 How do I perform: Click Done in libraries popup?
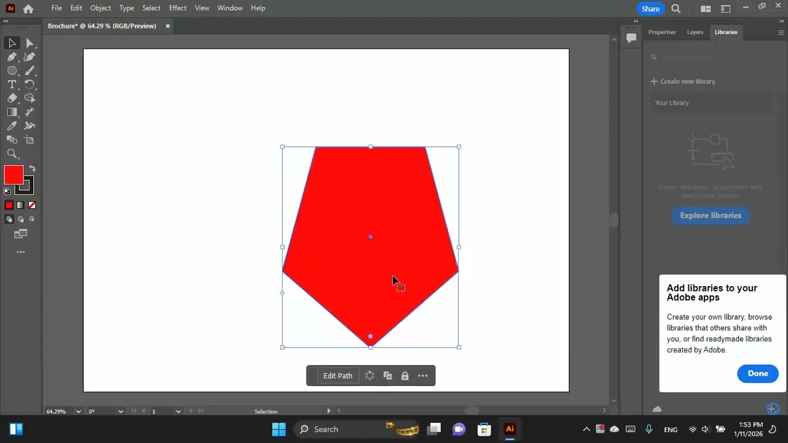[758, 373]
